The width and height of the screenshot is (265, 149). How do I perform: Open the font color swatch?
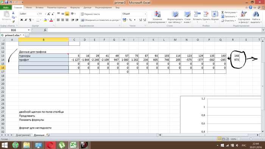(51, 20)
